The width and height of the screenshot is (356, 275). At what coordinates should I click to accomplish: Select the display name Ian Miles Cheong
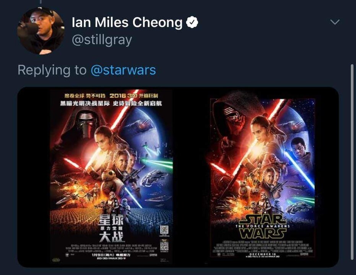127,22
